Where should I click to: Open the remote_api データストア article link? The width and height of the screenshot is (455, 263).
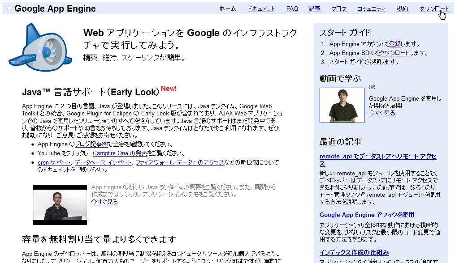(x=378, y=160)
